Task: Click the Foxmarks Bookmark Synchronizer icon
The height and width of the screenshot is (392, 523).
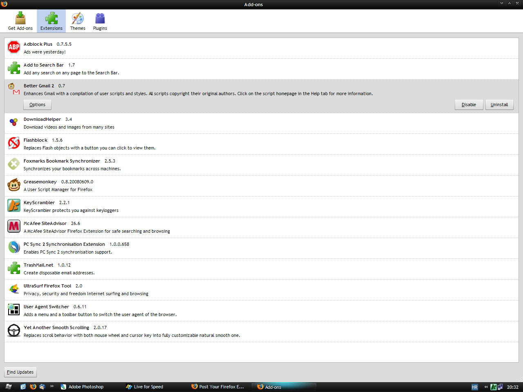Action: (14, 164)
